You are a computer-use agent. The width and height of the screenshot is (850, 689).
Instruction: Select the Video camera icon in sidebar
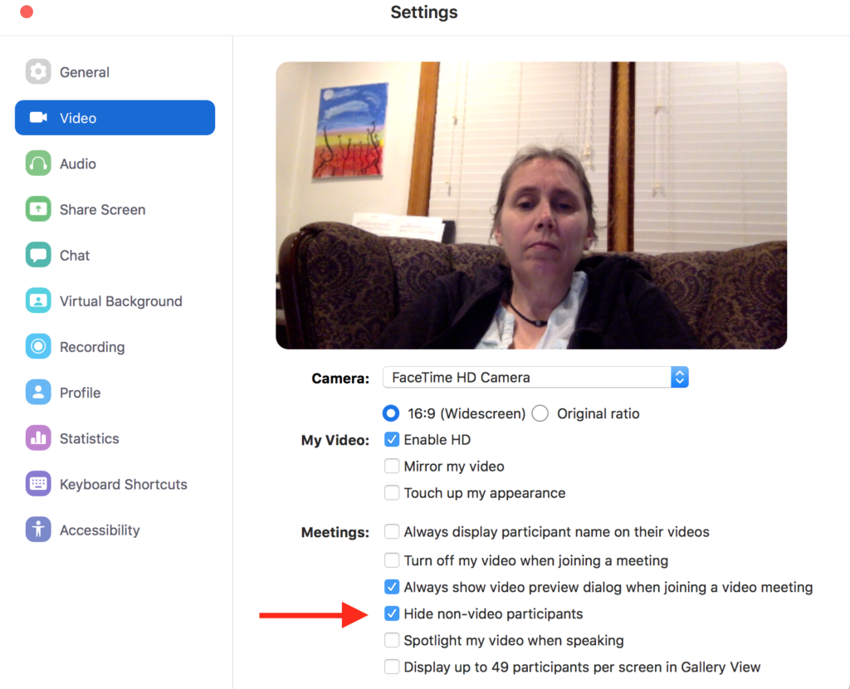[x=38, y=118]
